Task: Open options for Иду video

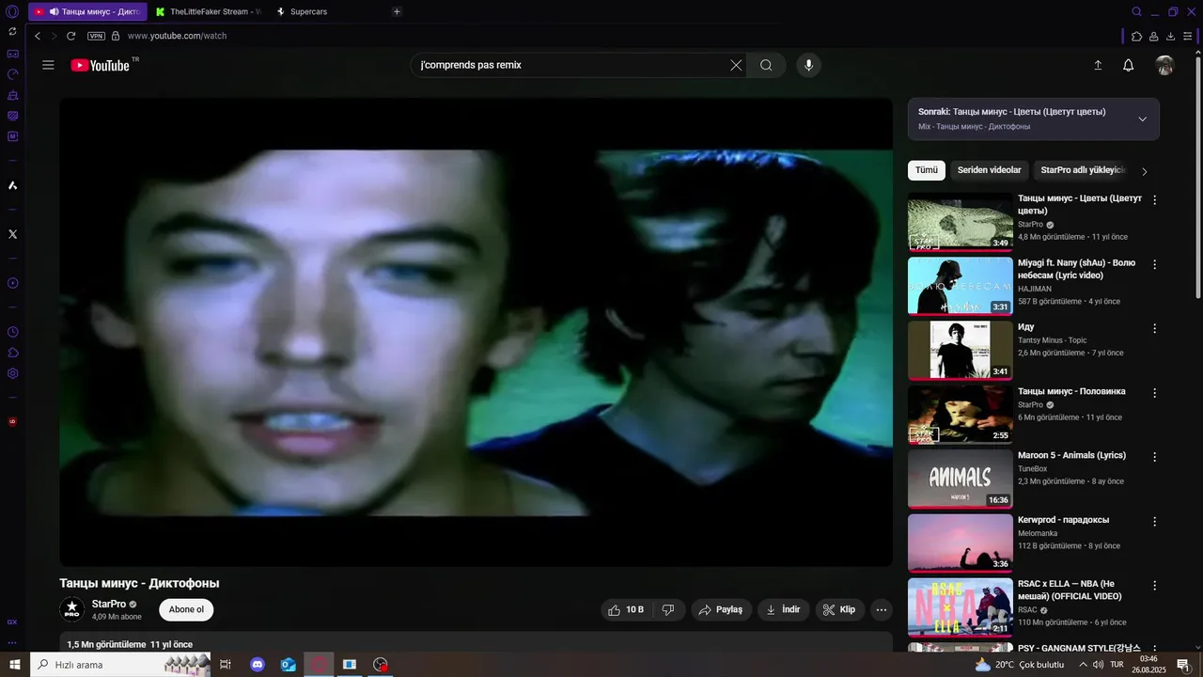Action: tap(1155, 328)
